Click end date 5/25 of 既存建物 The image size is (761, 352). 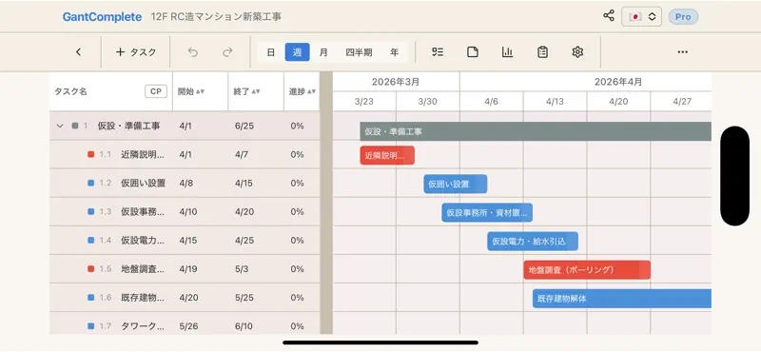point(244,298)
